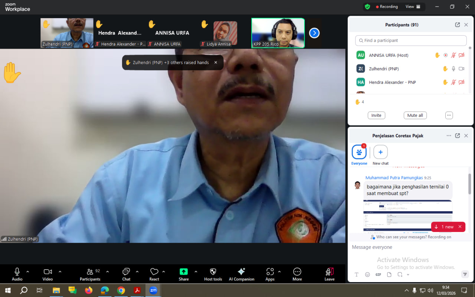Viewport: 475px width, 297px height.
Task: Click the Host tools shield icon
Action: (x=213, y=272)
